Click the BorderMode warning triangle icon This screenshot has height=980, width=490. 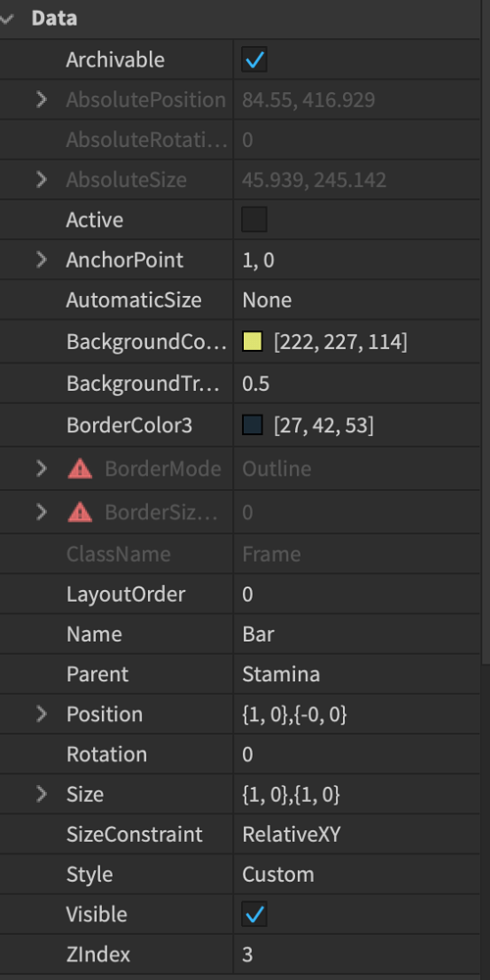coord(80,468)
